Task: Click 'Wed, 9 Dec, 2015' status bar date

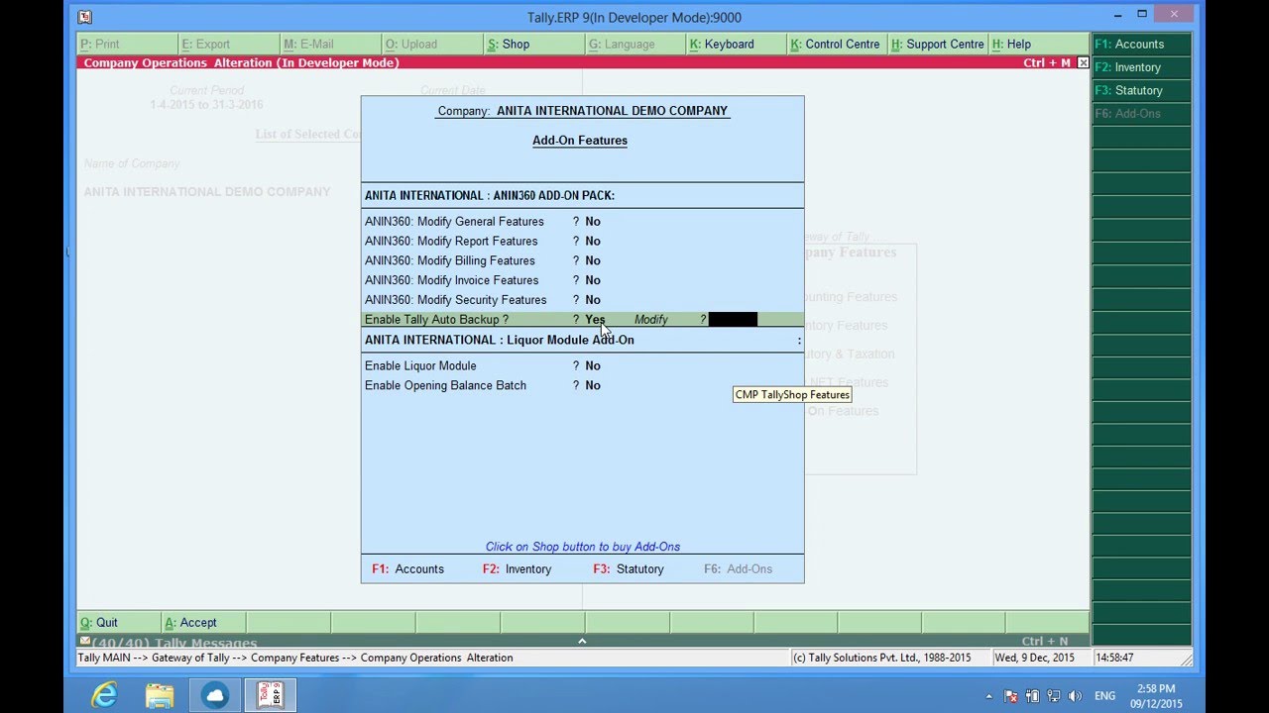Action: (x=1035, y=658)
